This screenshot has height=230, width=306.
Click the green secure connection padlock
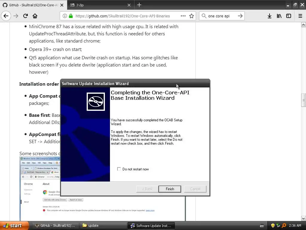(x=71, y=16)
